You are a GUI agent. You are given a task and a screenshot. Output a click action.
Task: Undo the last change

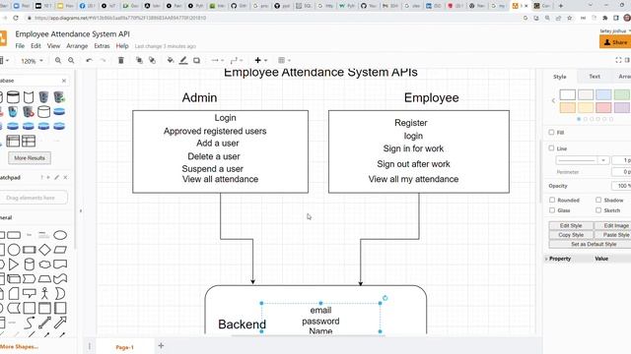click(90, 61)
